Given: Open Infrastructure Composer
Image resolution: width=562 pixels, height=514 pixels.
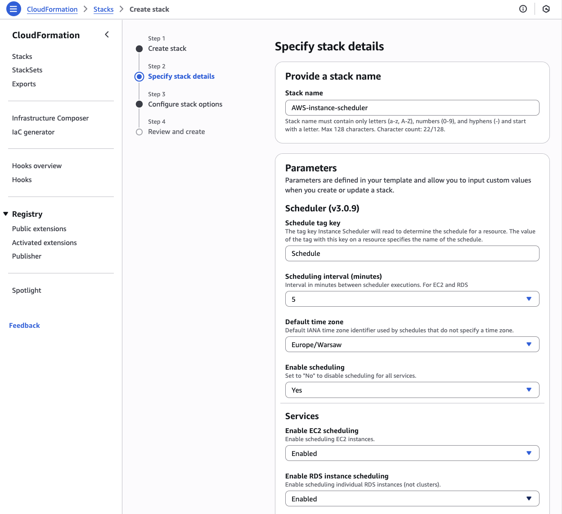Looking at the screenshot, I should [50, 118].
